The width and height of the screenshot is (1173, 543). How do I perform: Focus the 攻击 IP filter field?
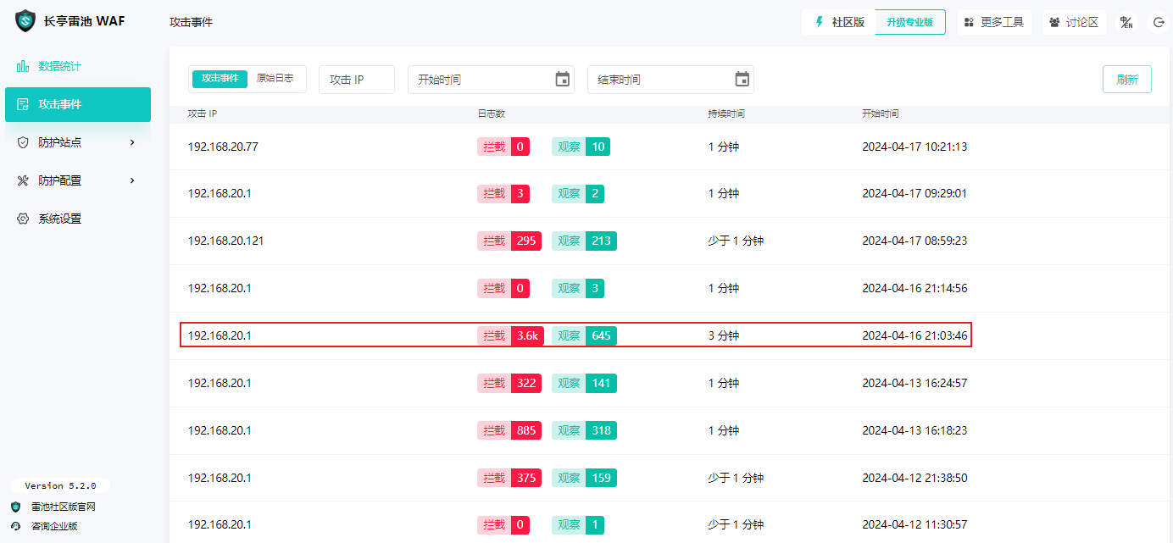[357, 79]
